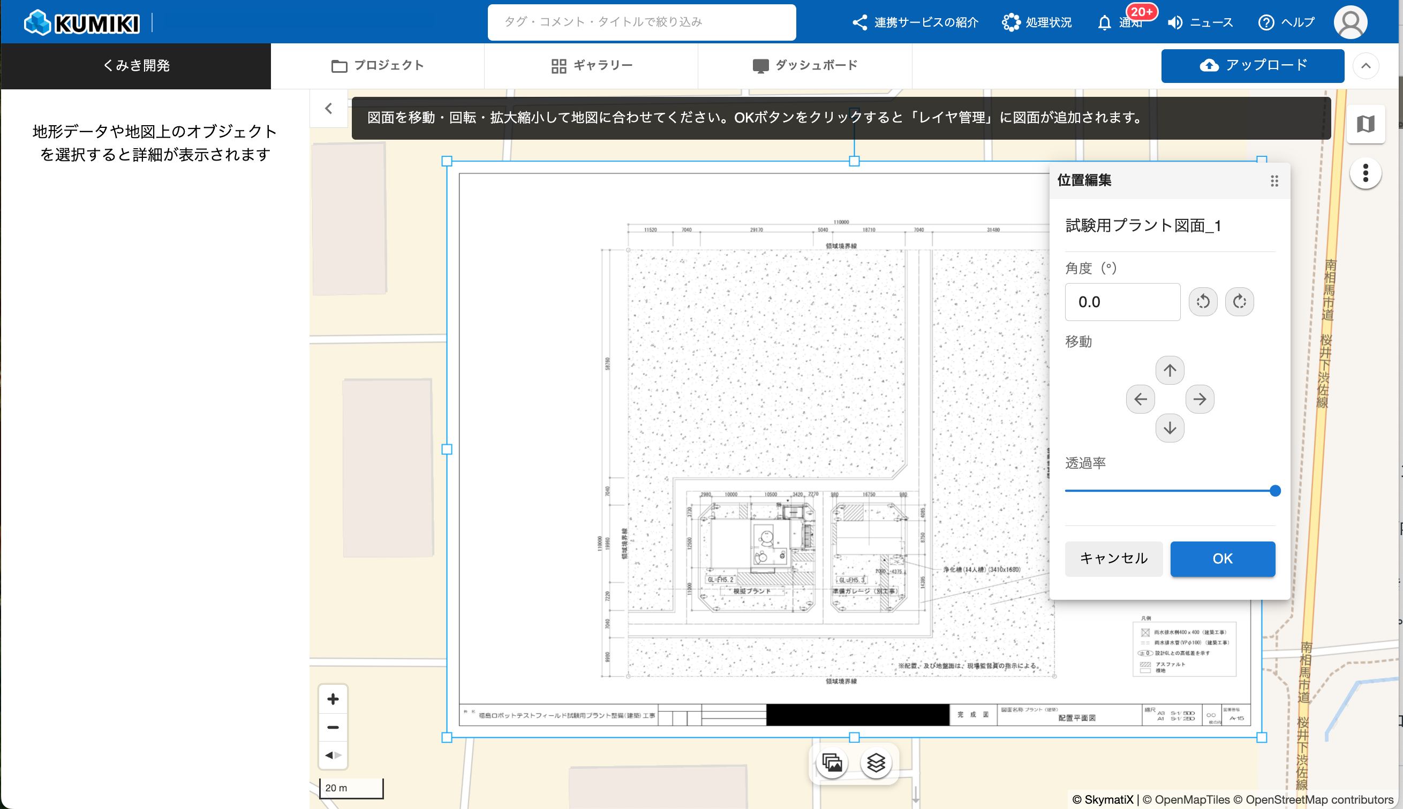This screenshot has height=809, width=1403.
Task: Open the three-dot map options menu
Action: click(1365, 173)
